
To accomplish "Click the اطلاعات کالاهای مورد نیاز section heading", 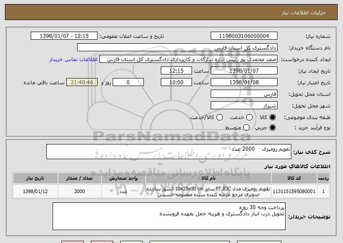I will pos(297,166).
